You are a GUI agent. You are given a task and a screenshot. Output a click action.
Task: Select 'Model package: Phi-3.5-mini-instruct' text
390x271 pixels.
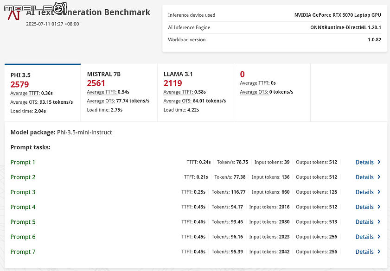(61, 132)
